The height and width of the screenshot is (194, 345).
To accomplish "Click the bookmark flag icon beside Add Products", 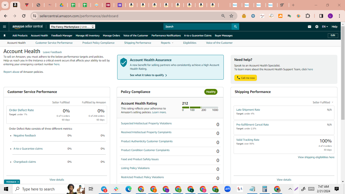I will tap(5, 36).
